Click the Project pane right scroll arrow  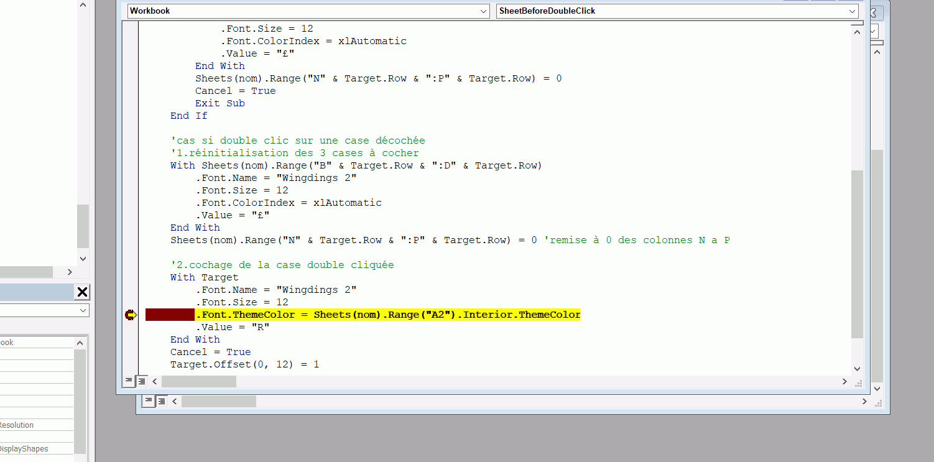70,272
